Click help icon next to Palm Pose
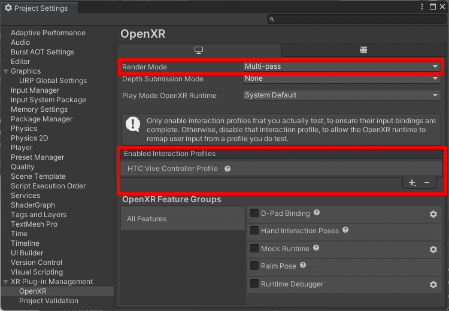Viewport: 449px width, 311px height. (x=303, y=266)
